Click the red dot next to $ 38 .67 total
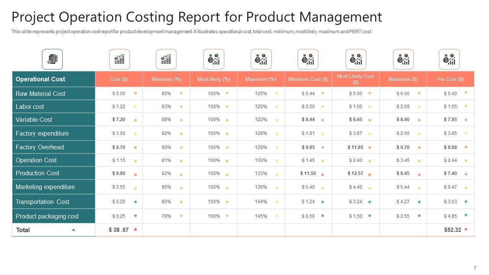 point(135,230)
